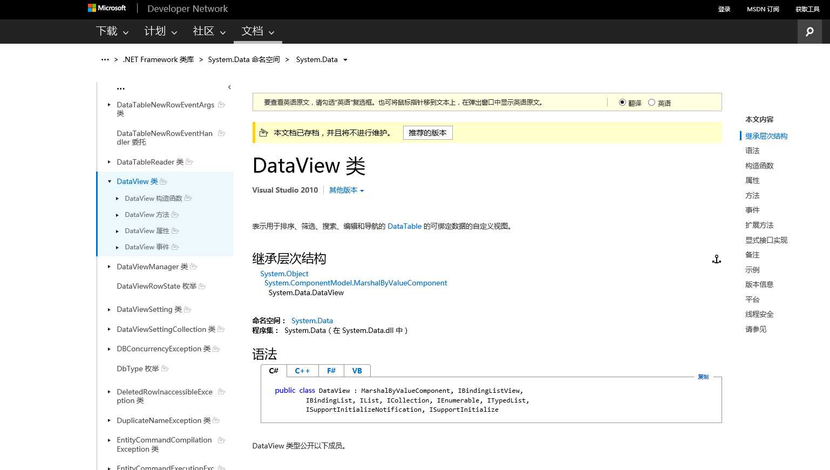
Task: Jump to 扩展方法 in 本文内容
Action: [x=759, y=225]
